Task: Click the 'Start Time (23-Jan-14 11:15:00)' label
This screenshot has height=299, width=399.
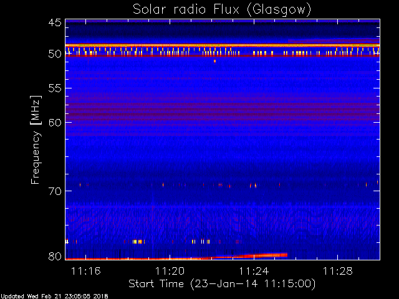Action: (222, 283)
